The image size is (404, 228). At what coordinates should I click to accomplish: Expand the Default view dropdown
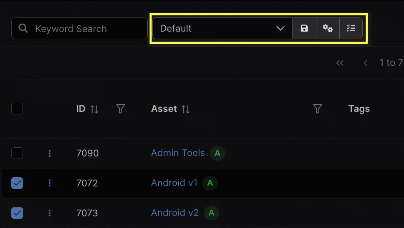point(222,28)
